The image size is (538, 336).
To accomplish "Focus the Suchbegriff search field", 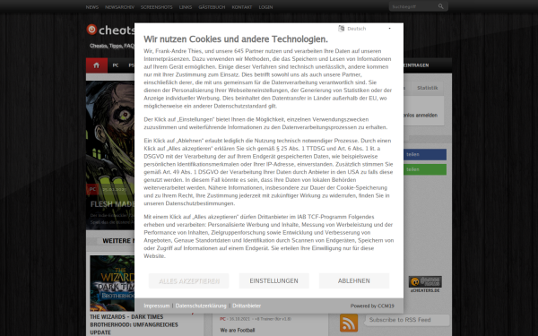I will point(413,6).
